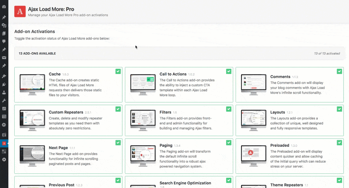Open the Tools wrench sidebar icon

[x=4, y=101]
